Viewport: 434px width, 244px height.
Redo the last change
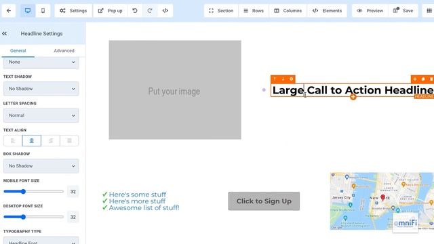[x=150, y=11]
